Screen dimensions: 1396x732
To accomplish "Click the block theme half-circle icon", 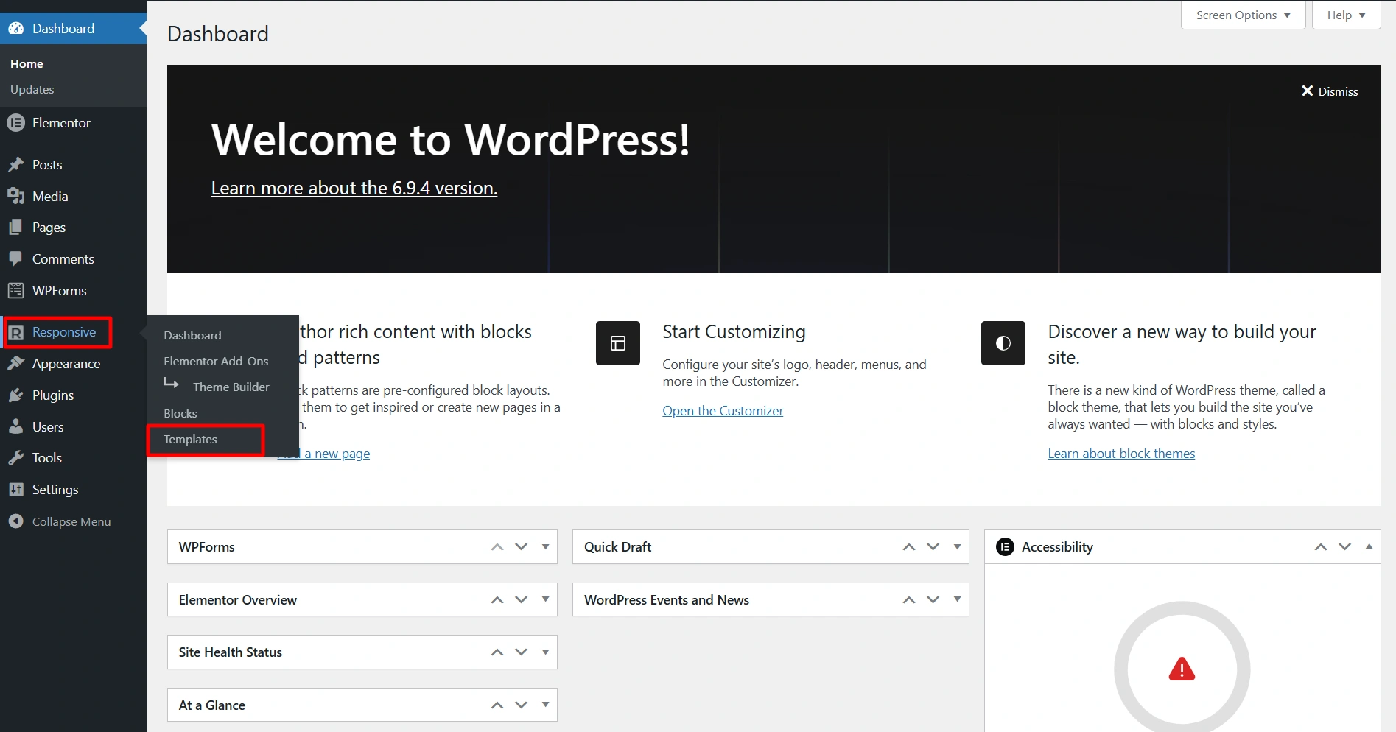I will pos(1003,343).
